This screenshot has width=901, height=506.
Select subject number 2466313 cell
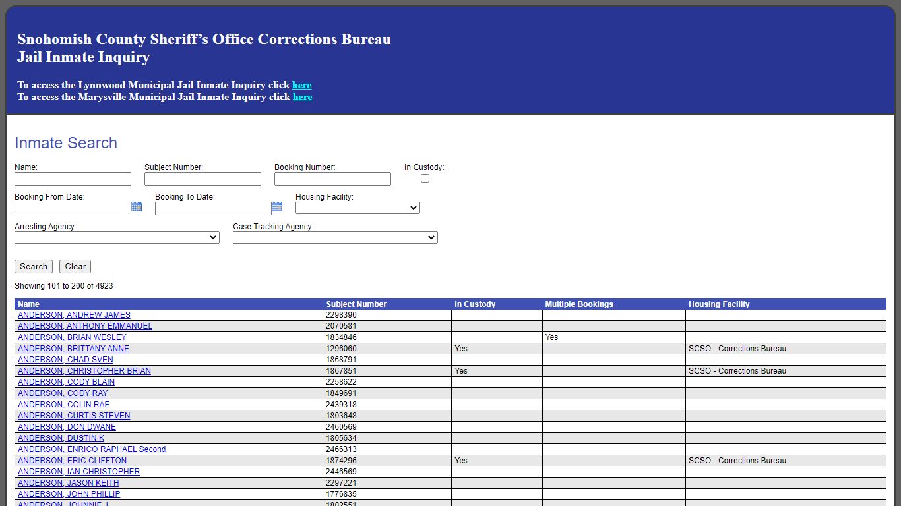coord(387,449)
